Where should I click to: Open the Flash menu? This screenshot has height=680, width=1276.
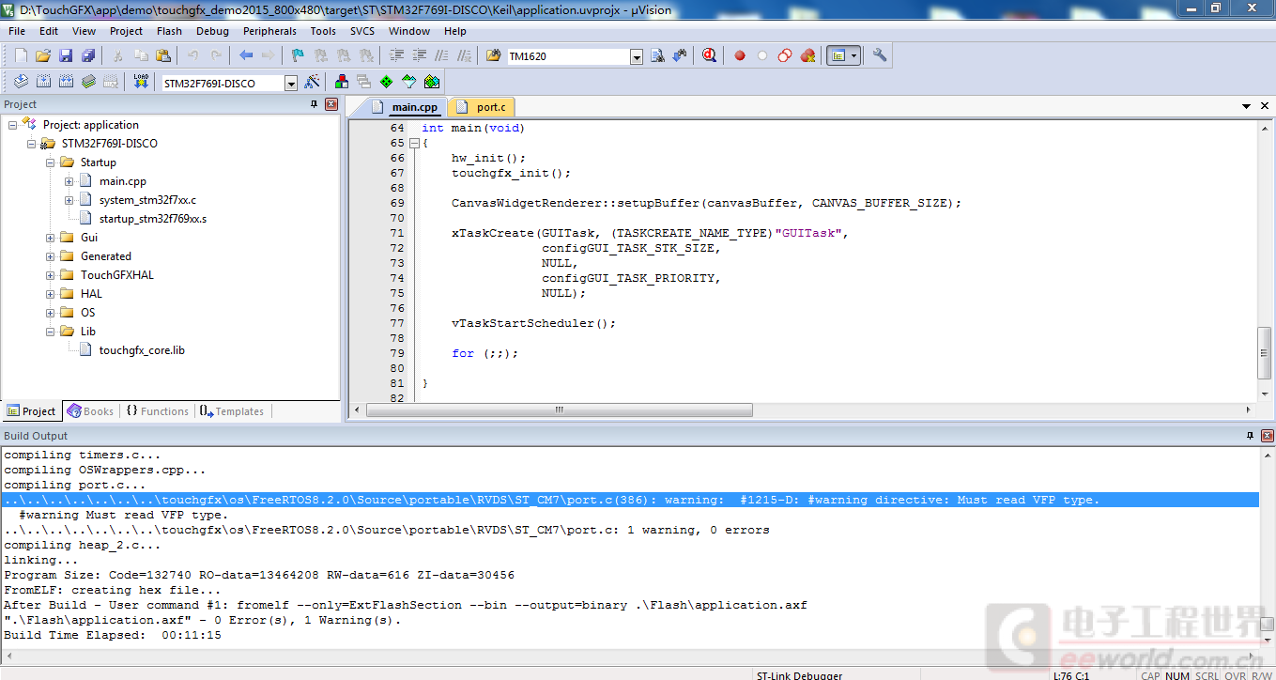(x=170, y=31)
